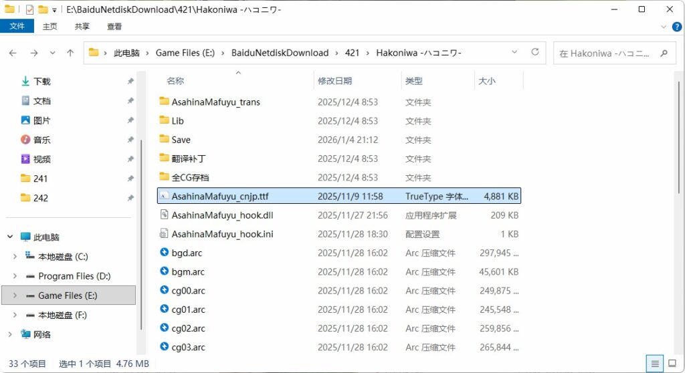This screenshot has height=373, width=685.
Task: Click the AsahinaMafuyu_cnjp.ttf font file icon
Action: click(165, 196)
